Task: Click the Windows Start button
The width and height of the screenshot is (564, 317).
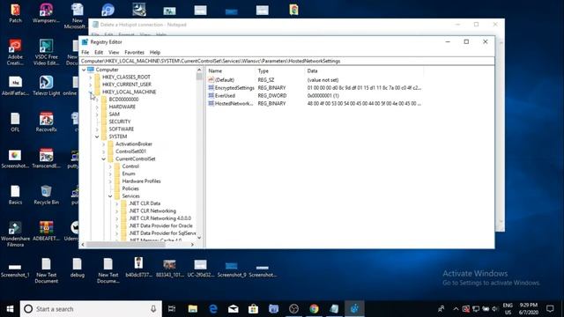Action: (10, 309)
